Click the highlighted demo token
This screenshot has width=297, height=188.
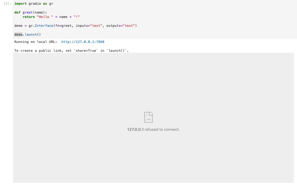18,34
